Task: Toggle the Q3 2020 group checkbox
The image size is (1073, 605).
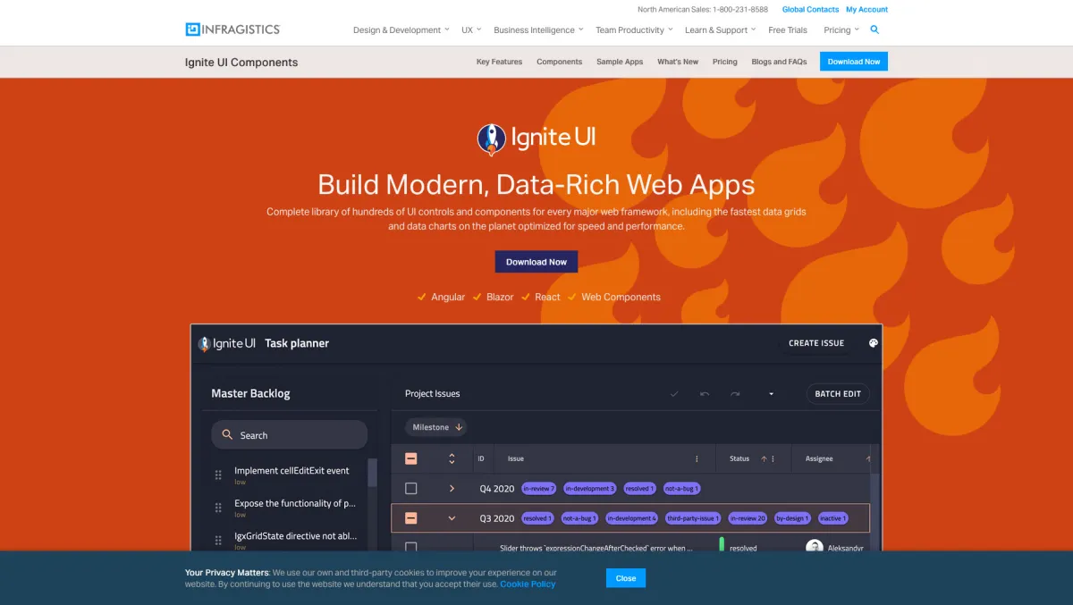Action: (x=410, y=517)
